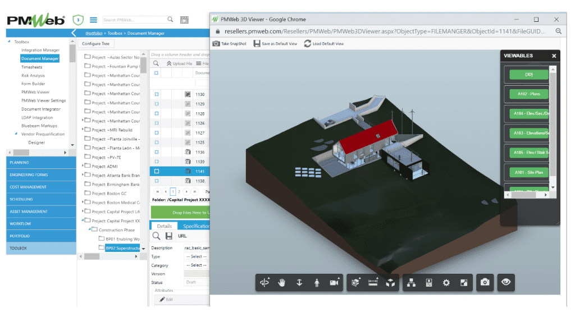Viewport: 575px width, 317px height.
Task: Go to the last page pager icon
Action: 195,191
